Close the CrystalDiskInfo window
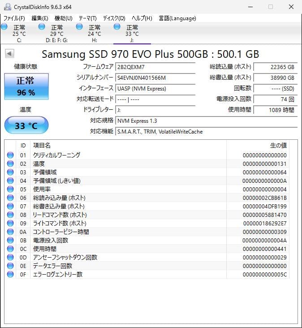This screenshot has height=328, width=302. tap(291, 7)
